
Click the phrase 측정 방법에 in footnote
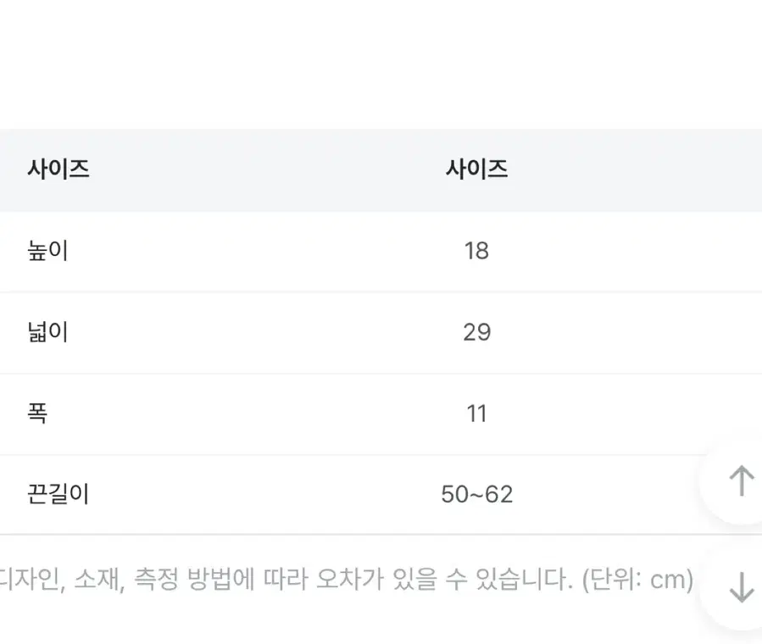pyautogui.click(x=194, y=580)
